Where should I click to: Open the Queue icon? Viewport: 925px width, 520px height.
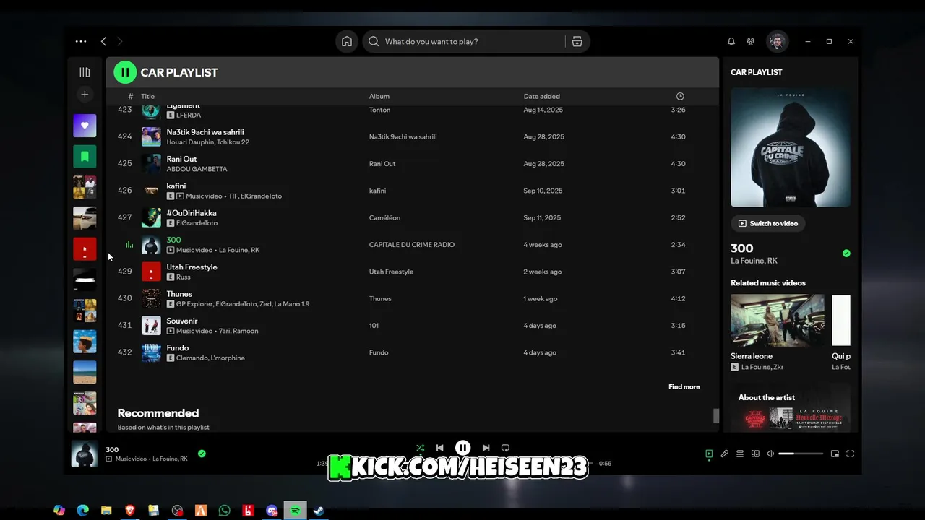(740, 454)
